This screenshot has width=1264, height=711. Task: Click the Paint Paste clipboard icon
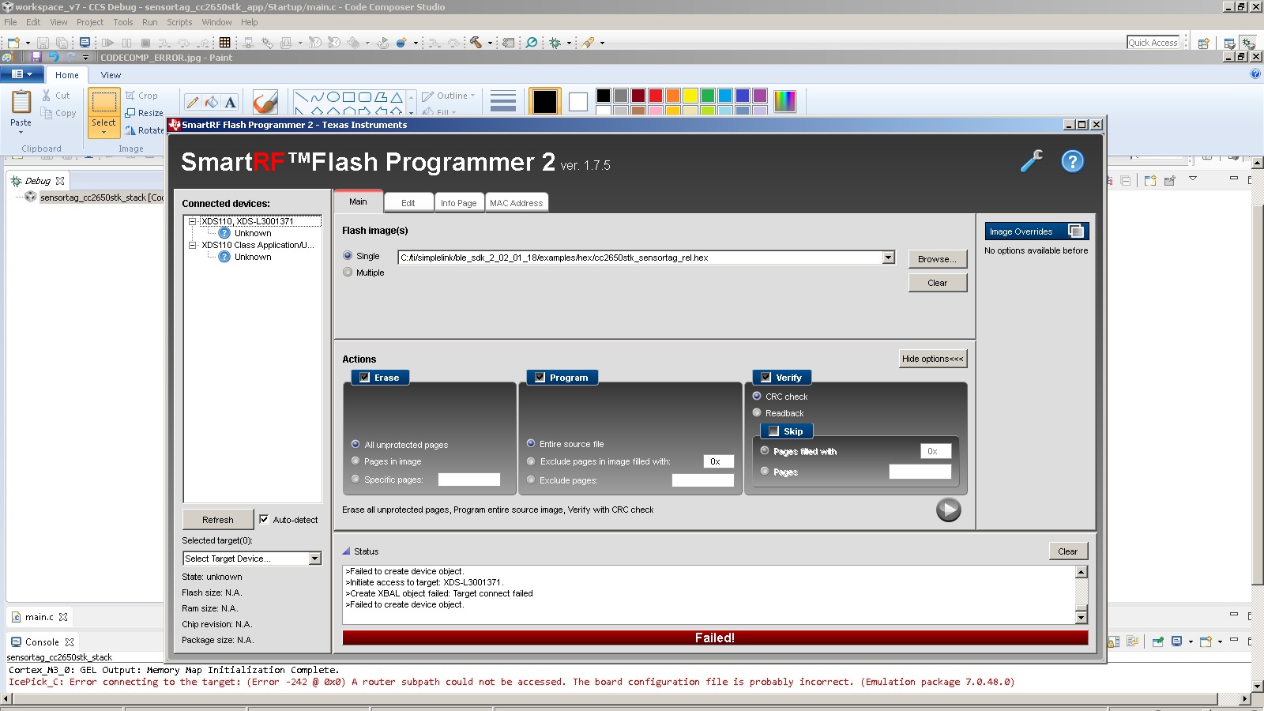21,101
